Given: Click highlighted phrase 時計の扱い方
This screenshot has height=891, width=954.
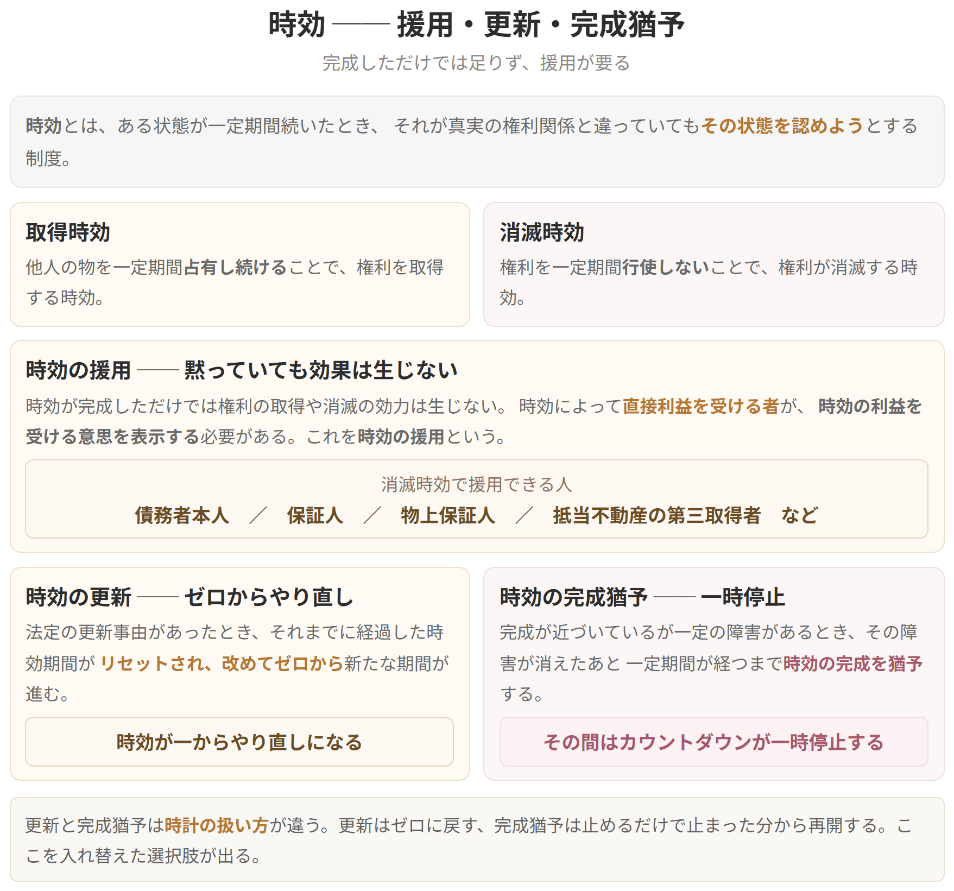Looking at the screenshot, I should tap(217, 825).
